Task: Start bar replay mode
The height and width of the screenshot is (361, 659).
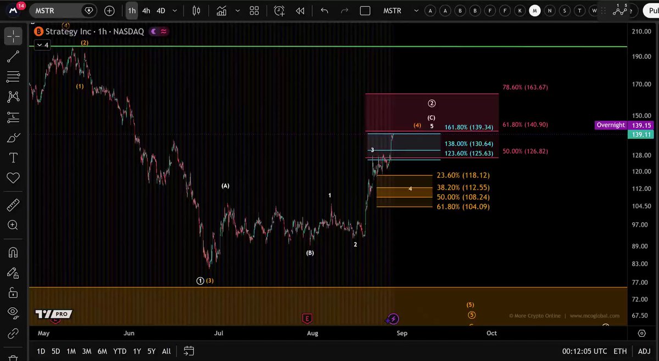Action: tap(300, 10)
